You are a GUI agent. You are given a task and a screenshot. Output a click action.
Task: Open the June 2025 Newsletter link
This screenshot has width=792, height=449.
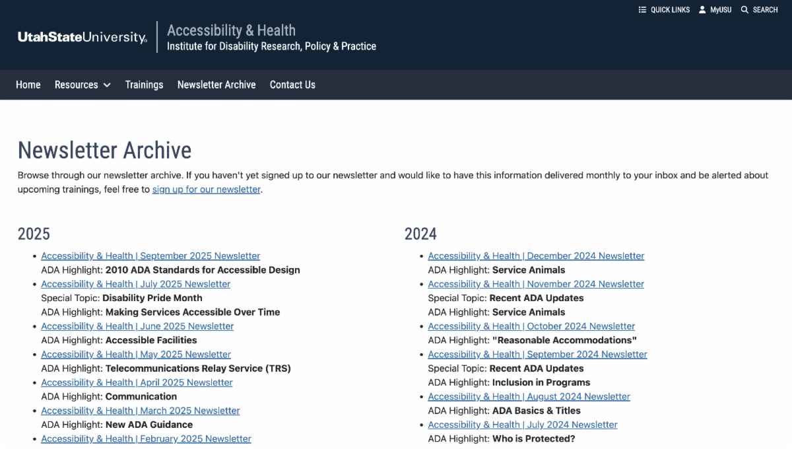pyautogui.click(x=137, y=326)
